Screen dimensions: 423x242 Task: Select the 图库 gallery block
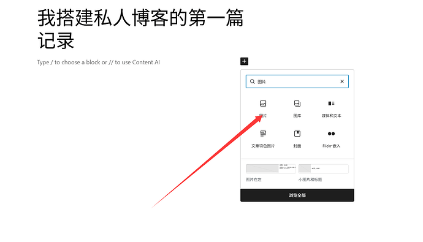(x=297, y=109)
